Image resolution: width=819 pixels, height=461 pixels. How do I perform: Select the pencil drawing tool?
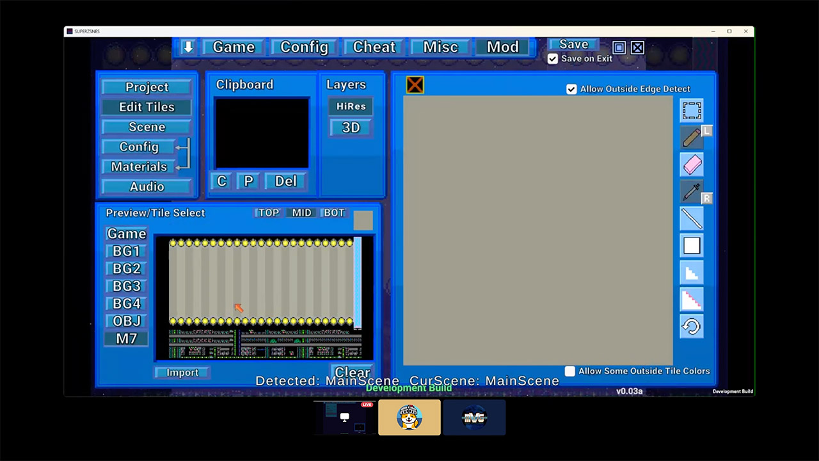[692, 137]
